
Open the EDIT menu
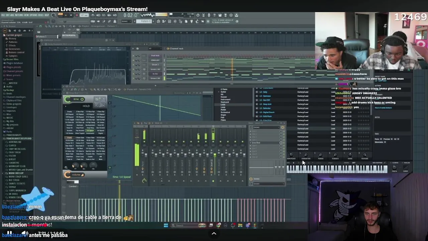point(8,15)
